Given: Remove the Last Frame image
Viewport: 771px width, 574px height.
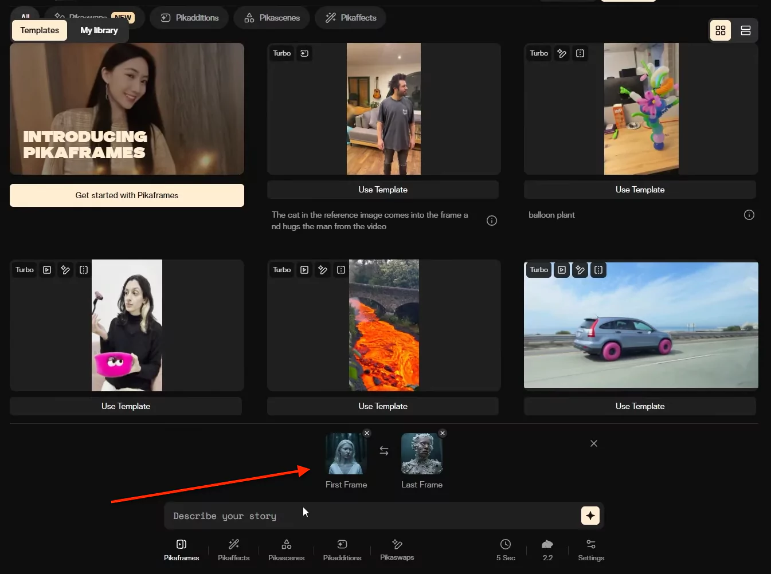Looking at the screenshot, I should (443, 433).
